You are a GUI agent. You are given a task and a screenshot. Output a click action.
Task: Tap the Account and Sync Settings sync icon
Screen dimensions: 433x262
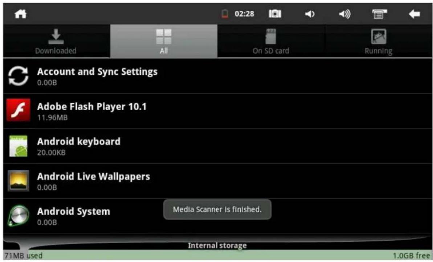18,76
